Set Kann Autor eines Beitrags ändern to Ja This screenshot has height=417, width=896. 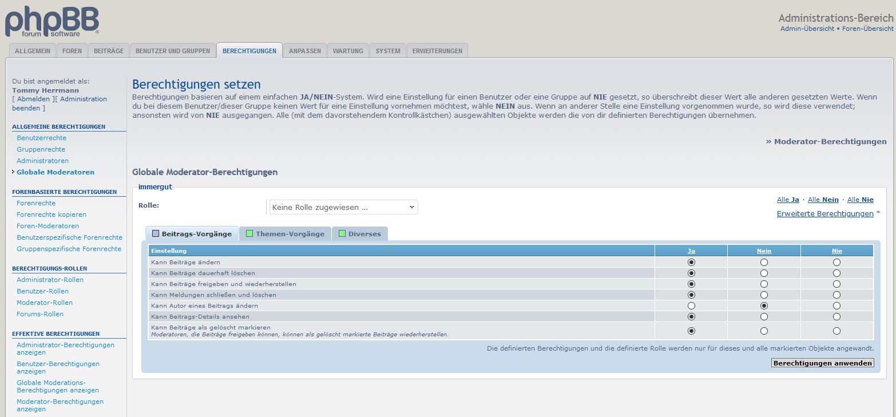click(x=691, y=306)
